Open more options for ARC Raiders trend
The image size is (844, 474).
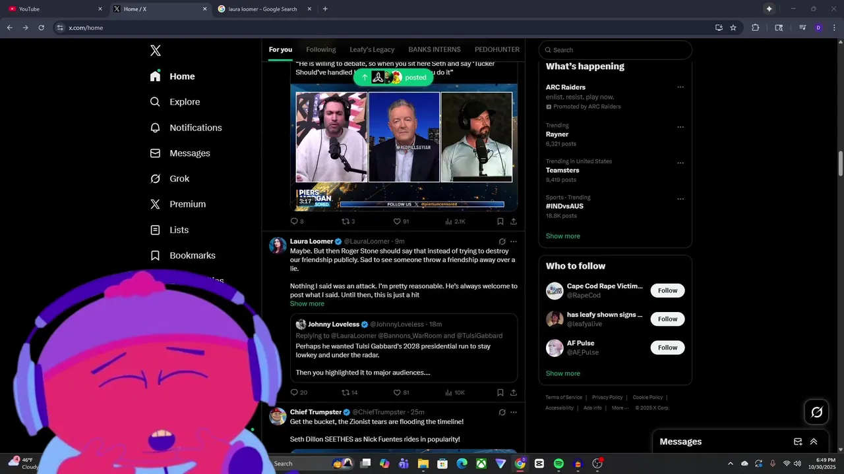click(x=680, y=87)
